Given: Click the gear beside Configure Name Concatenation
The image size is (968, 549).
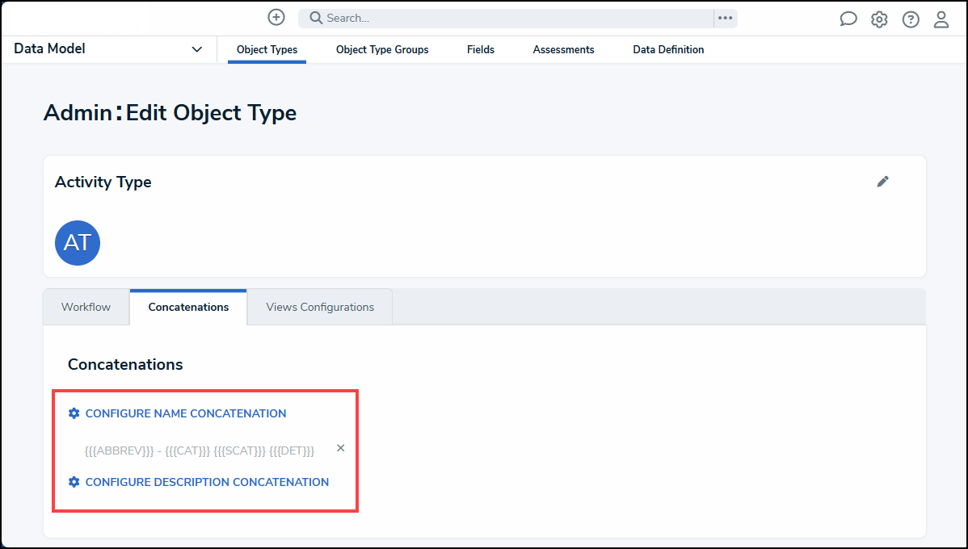Looking at the screenshot, I should 74,413.
